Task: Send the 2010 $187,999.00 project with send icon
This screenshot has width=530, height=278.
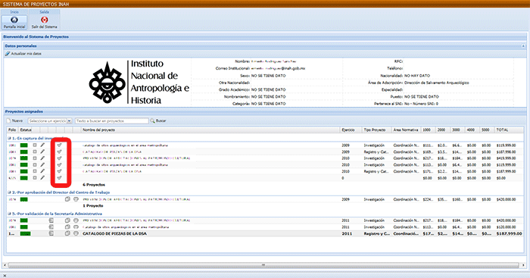Action: click(60, 171)
